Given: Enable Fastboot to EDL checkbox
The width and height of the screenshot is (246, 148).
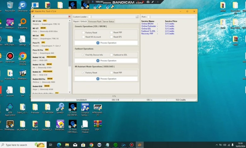Looking at the screenshot, I should (111, 55).
